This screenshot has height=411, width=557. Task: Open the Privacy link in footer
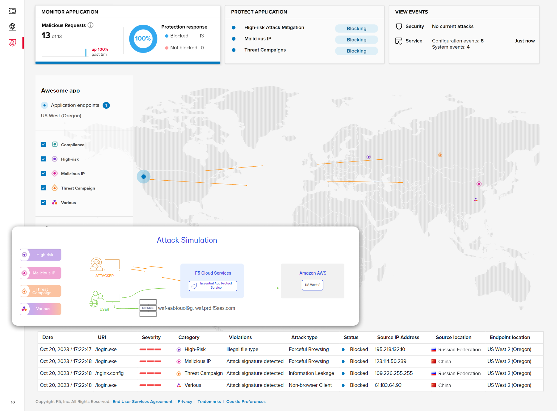click(x=185, y=401)
